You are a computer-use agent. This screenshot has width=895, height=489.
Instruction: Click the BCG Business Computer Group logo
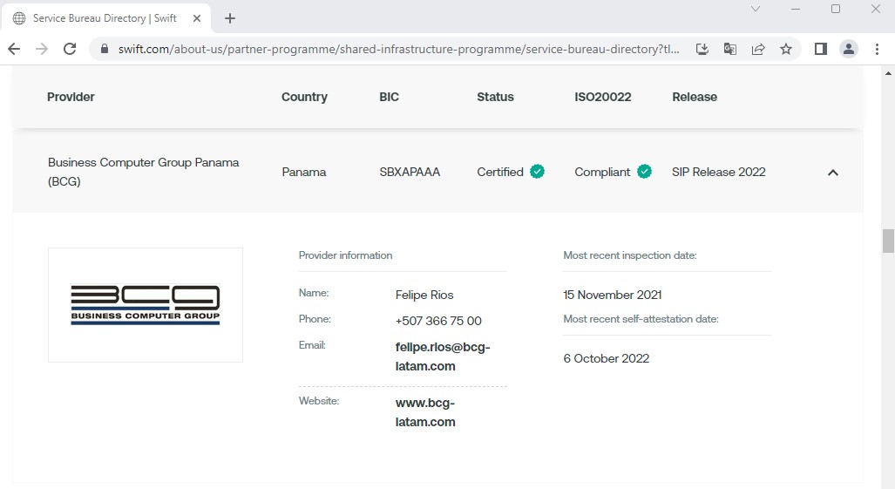pos(146,305)
